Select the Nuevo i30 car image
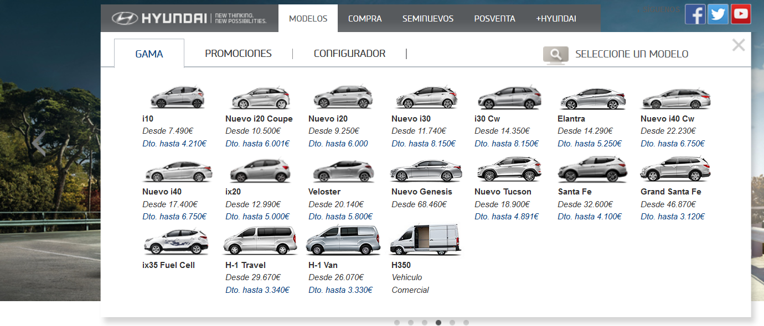 click(426, 98)
